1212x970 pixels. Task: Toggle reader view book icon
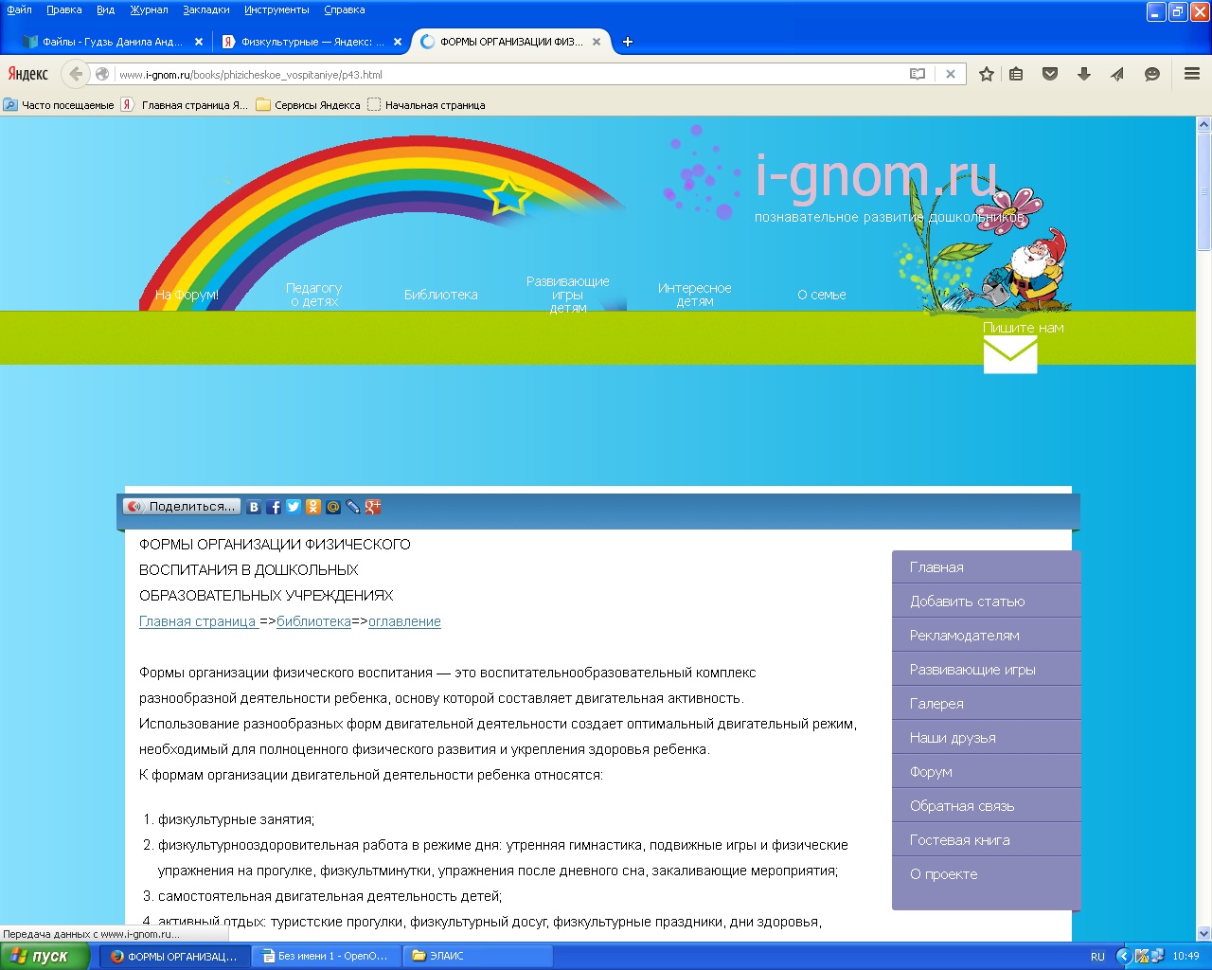(918, 74)
